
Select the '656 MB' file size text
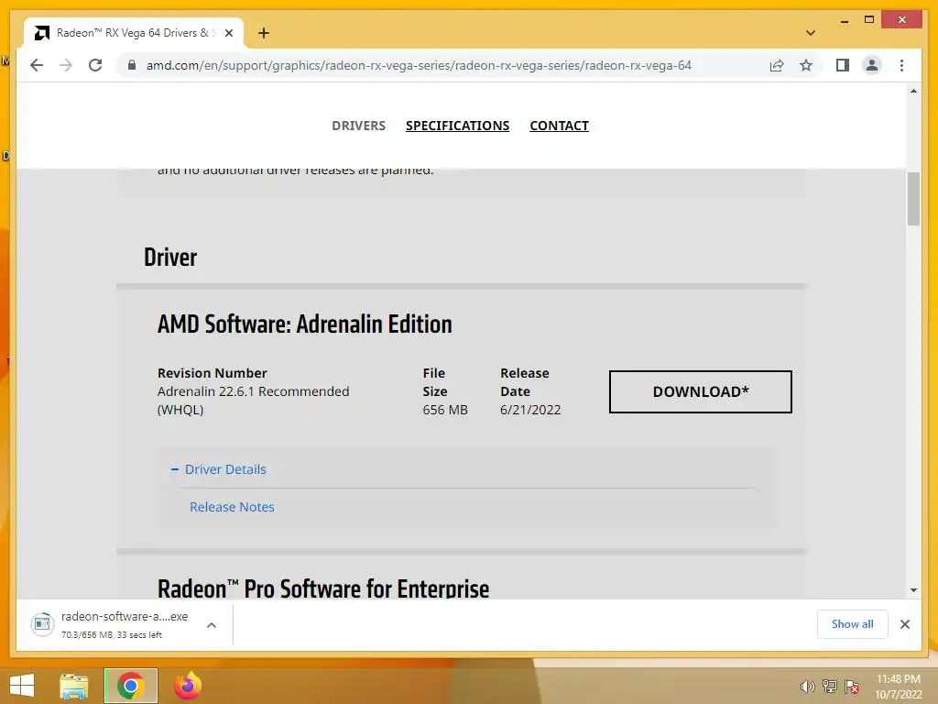click(445, 410)
